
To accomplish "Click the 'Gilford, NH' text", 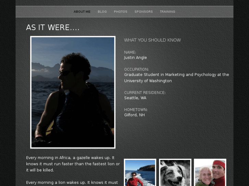I will tap(134, 115).
